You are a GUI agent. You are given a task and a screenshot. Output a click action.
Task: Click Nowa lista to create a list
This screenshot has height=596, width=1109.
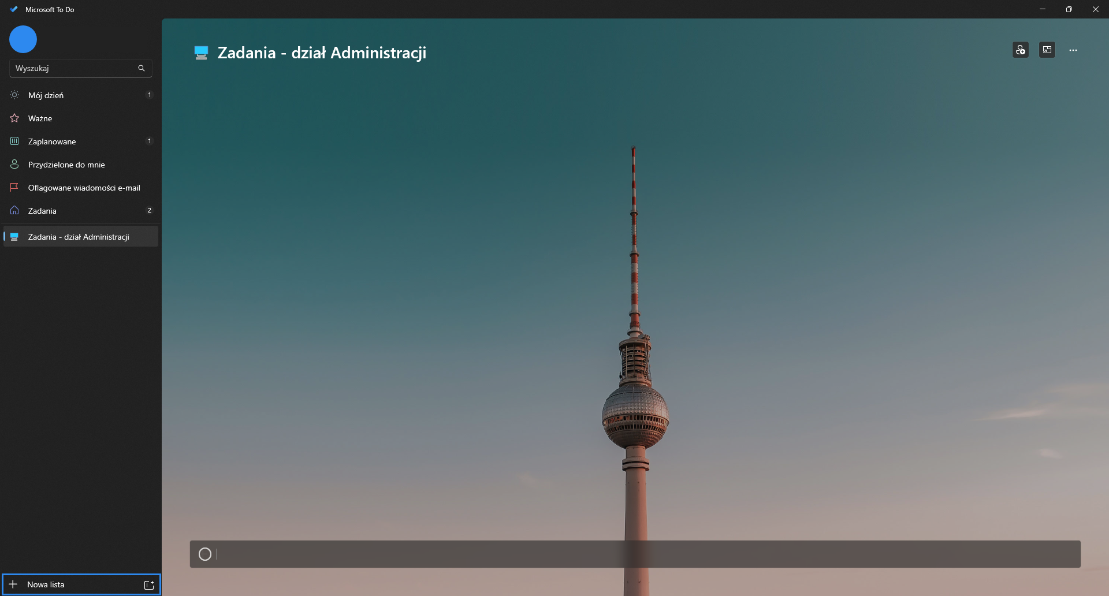(69, 584)
